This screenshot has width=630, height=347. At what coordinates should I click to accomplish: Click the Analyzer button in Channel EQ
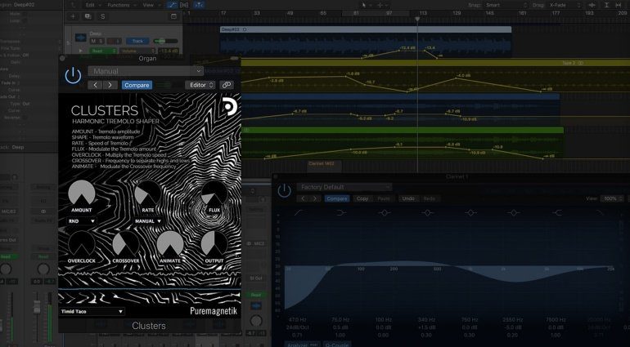303,345
